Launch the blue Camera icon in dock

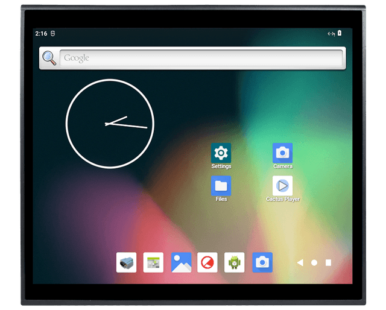click(x=262, y=262)
